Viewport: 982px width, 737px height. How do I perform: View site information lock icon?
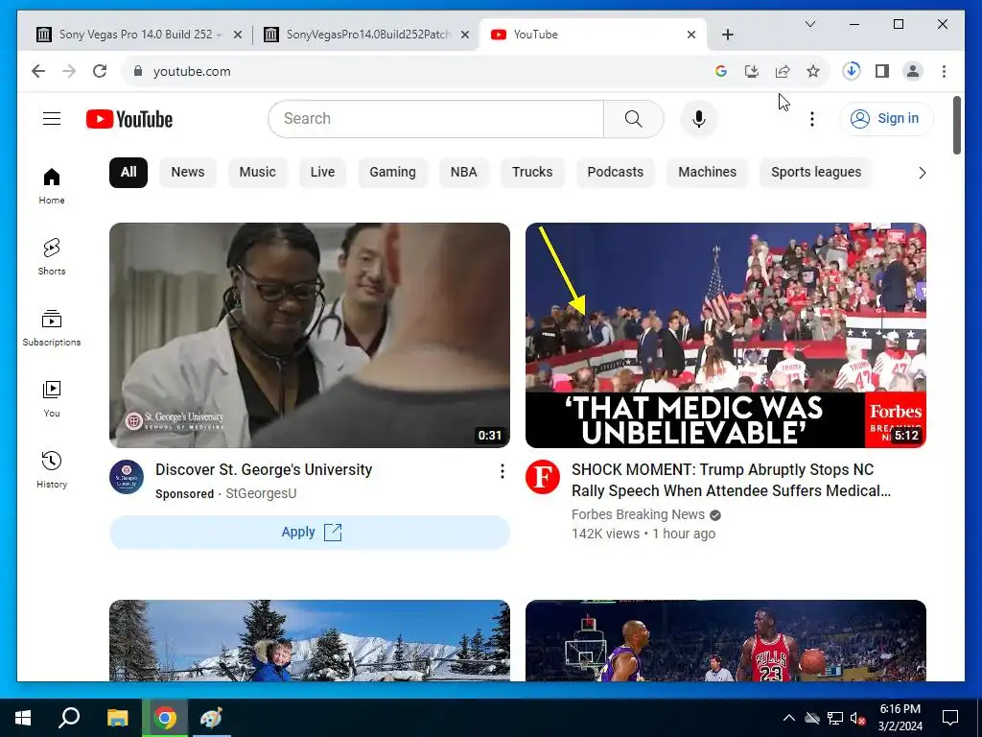[x=138, y=71]
